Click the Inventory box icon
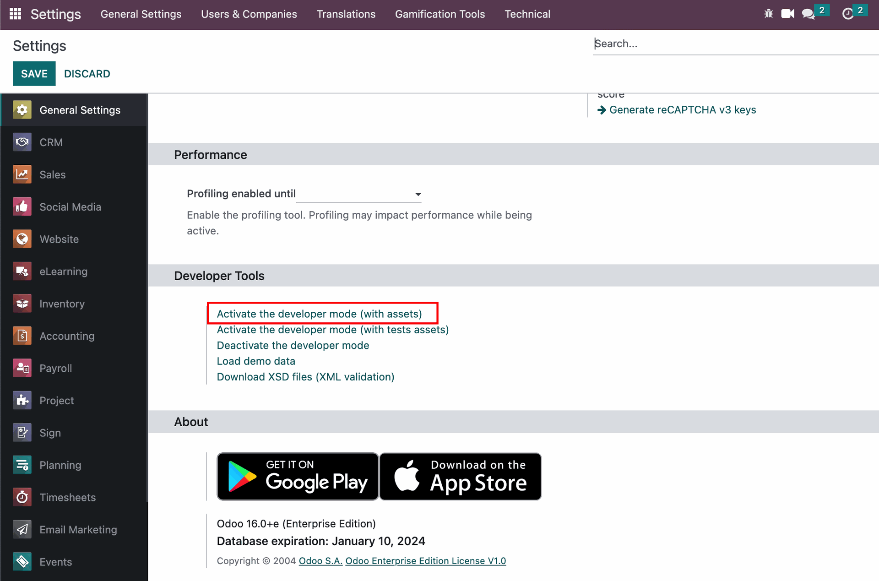 (22, 304)
